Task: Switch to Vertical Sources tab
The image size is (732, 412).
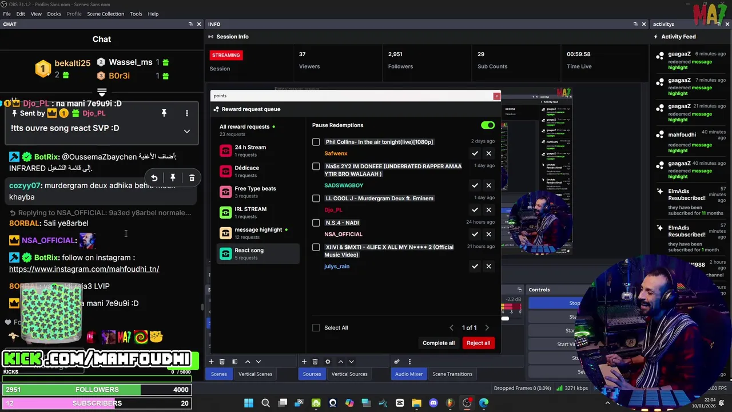Action: (349, 374)
